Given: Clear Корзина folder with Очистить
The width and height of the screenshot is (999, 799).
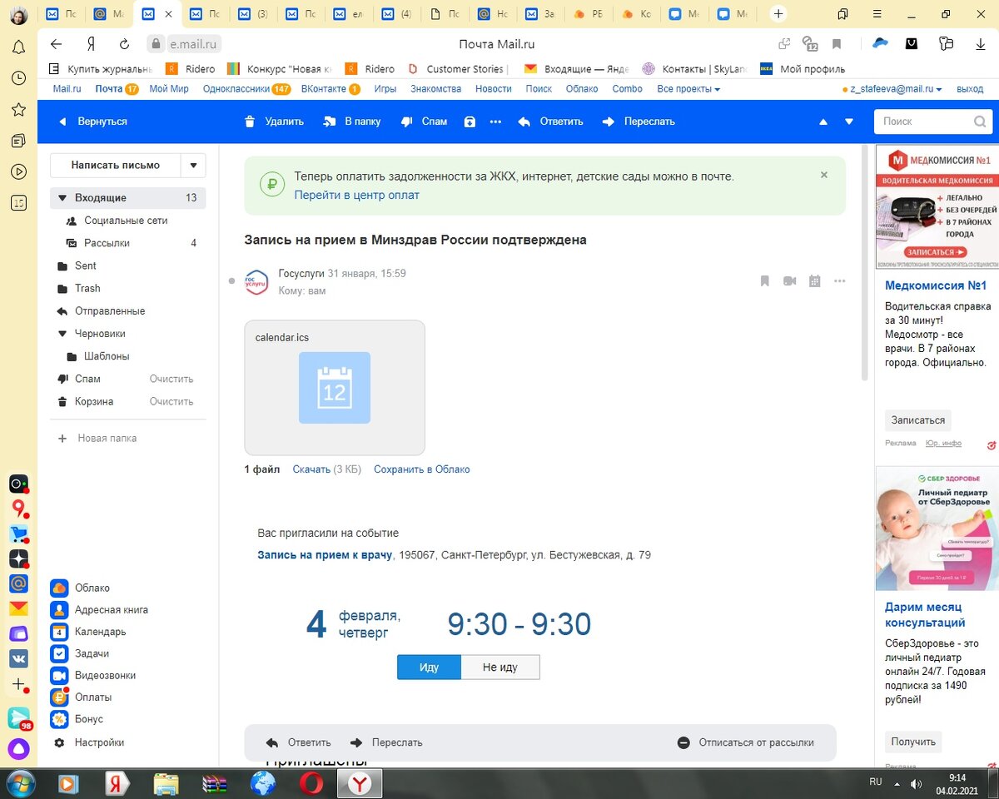Looking at the screenshot, I should (x=171, y=401).
